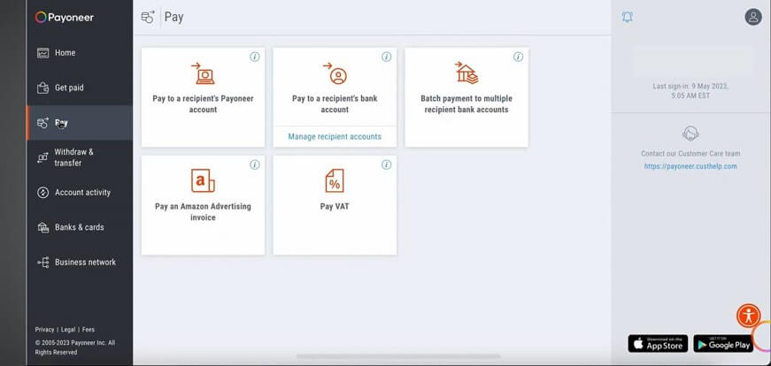Open the Fees footer link

point(89,330)
